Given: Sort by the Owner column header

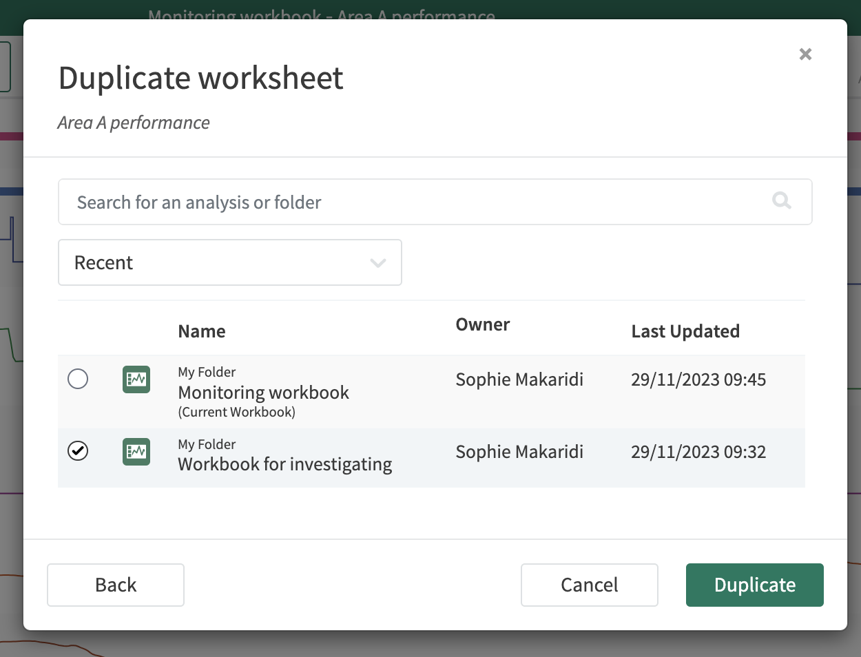Looking at the screenshot, I should pyautogui.click(x=482, y=324).
